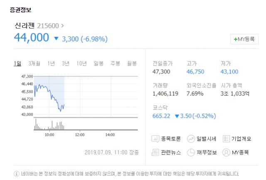Image resolution: width=266 pixels, height=180 pixels.
Task: Open the 신라젠 stock name link
Action: pos(25,25)
